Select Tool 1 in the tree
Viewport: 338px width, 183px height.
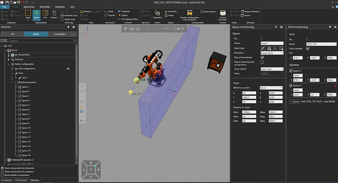pos(24,78)
